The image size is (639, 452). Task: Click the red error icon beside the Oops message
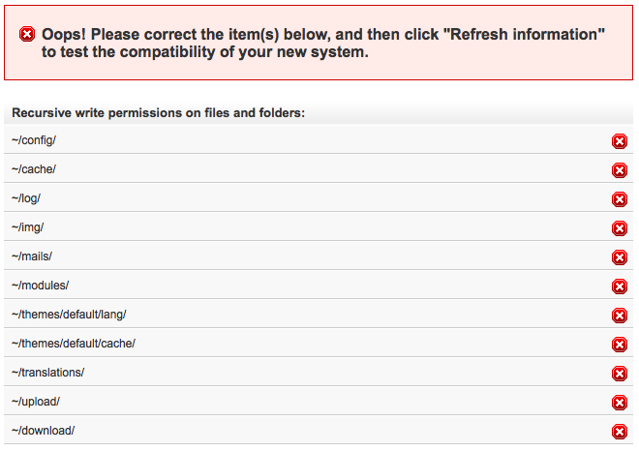click(27, 35)
